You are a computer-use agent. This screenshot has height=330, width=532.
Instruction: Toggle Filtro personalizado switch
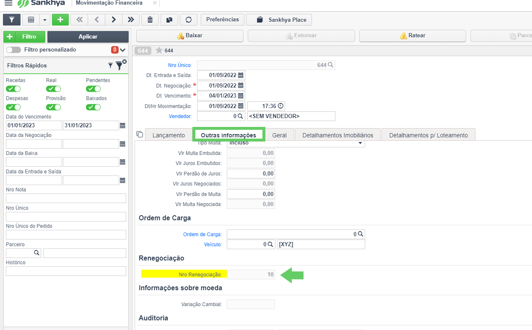click(x=13, y=50)
